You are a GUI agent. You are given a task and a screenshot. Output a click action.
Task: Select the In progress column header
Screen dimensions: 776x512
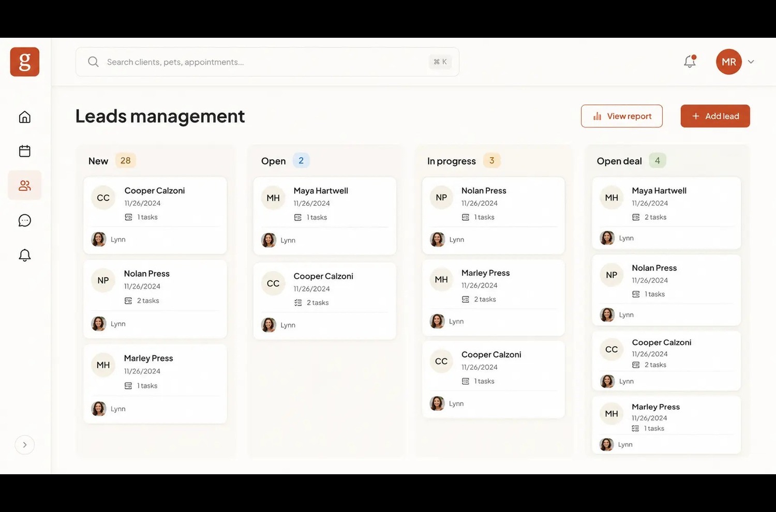452,161
